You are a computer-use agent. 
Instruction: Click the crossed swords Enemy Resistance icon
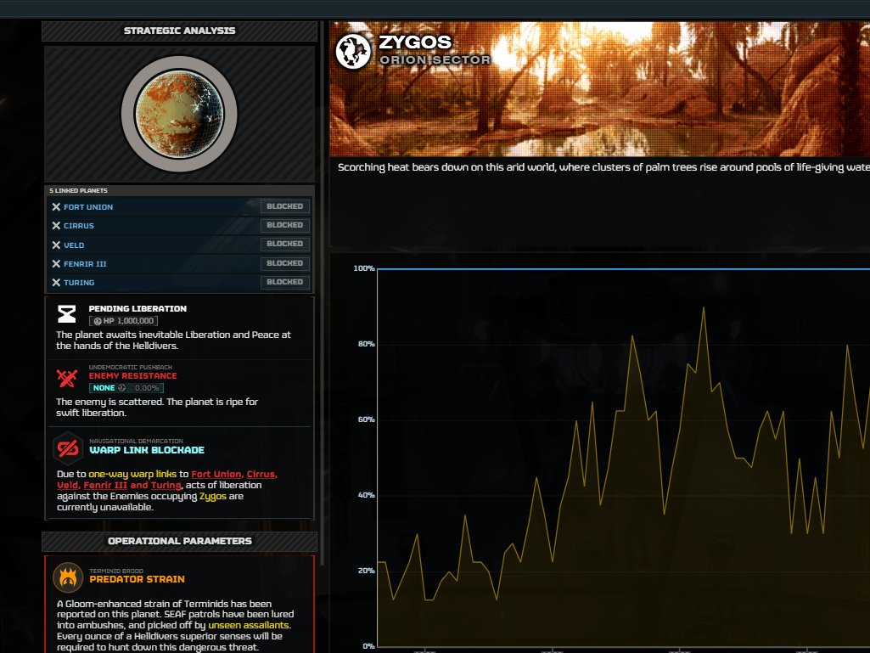67,378
